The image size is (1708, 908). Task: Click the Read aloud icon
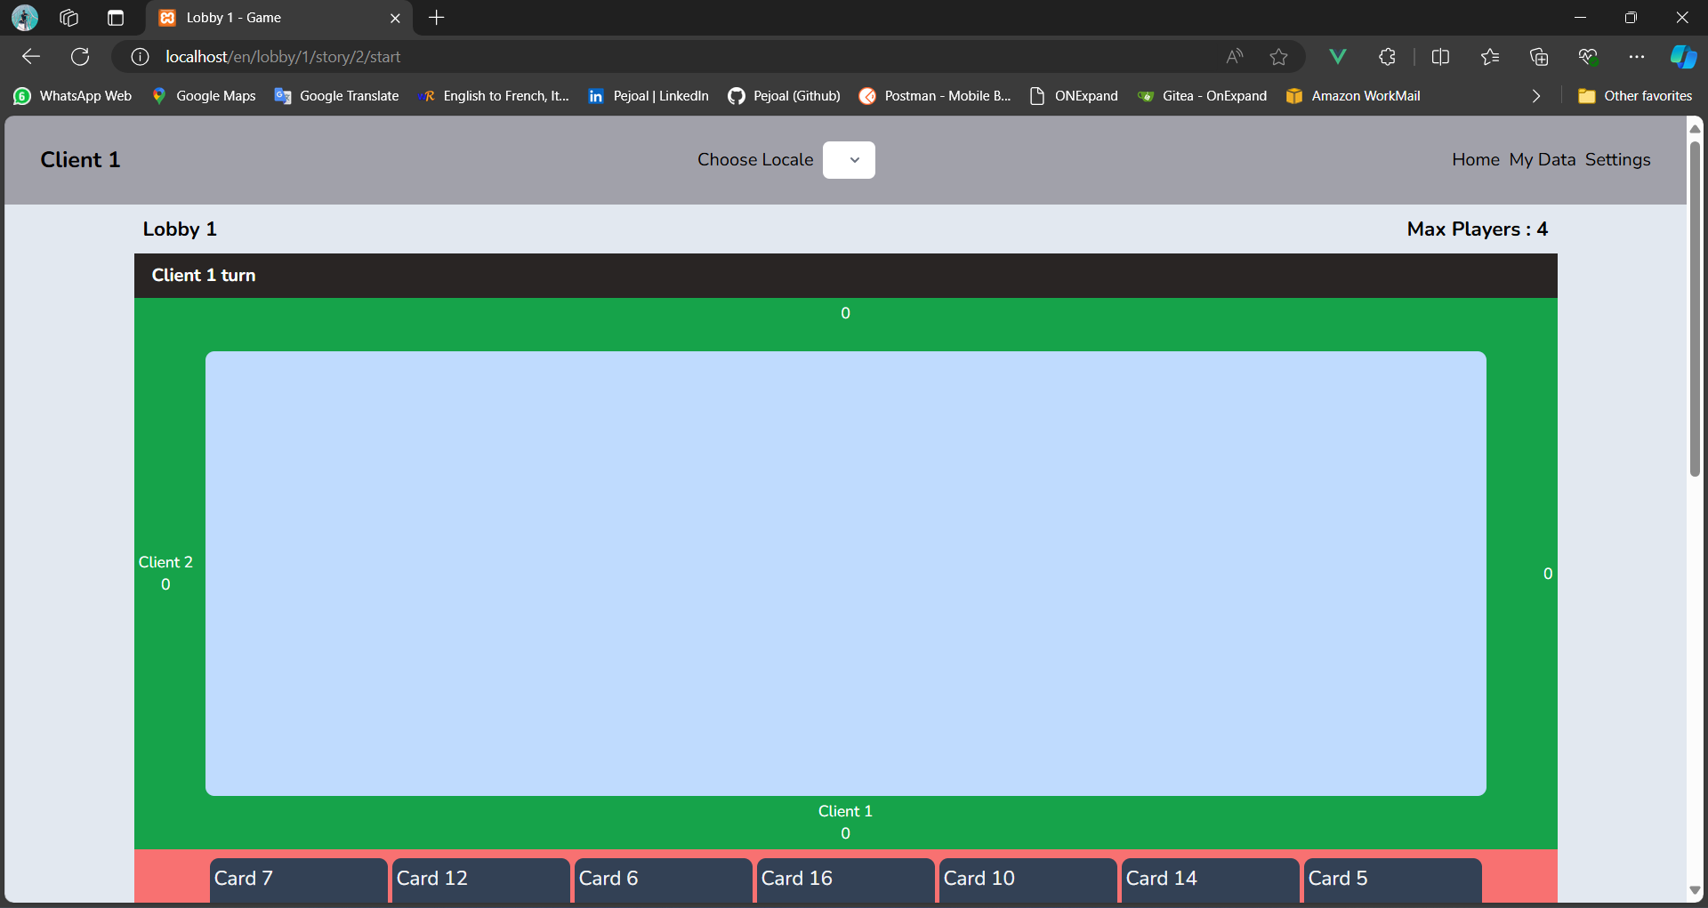1234,57
